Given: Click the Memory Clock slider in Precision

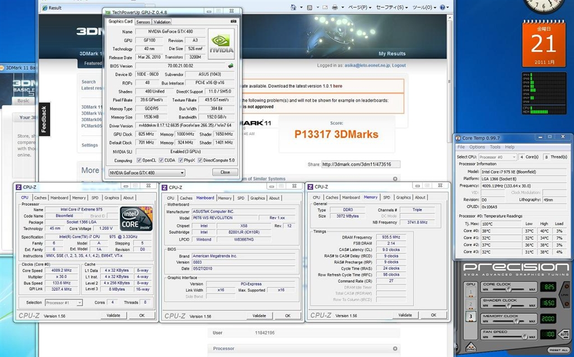Looking at the screenshot, I should [x=508, y=321].
